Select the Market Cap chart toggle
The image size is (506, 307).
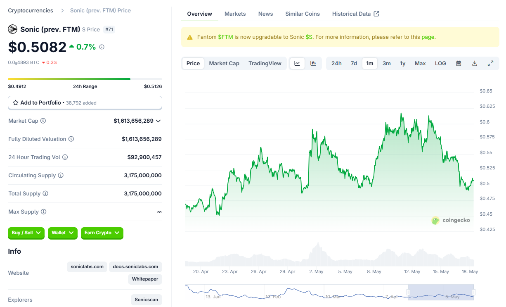coord(224,63)
